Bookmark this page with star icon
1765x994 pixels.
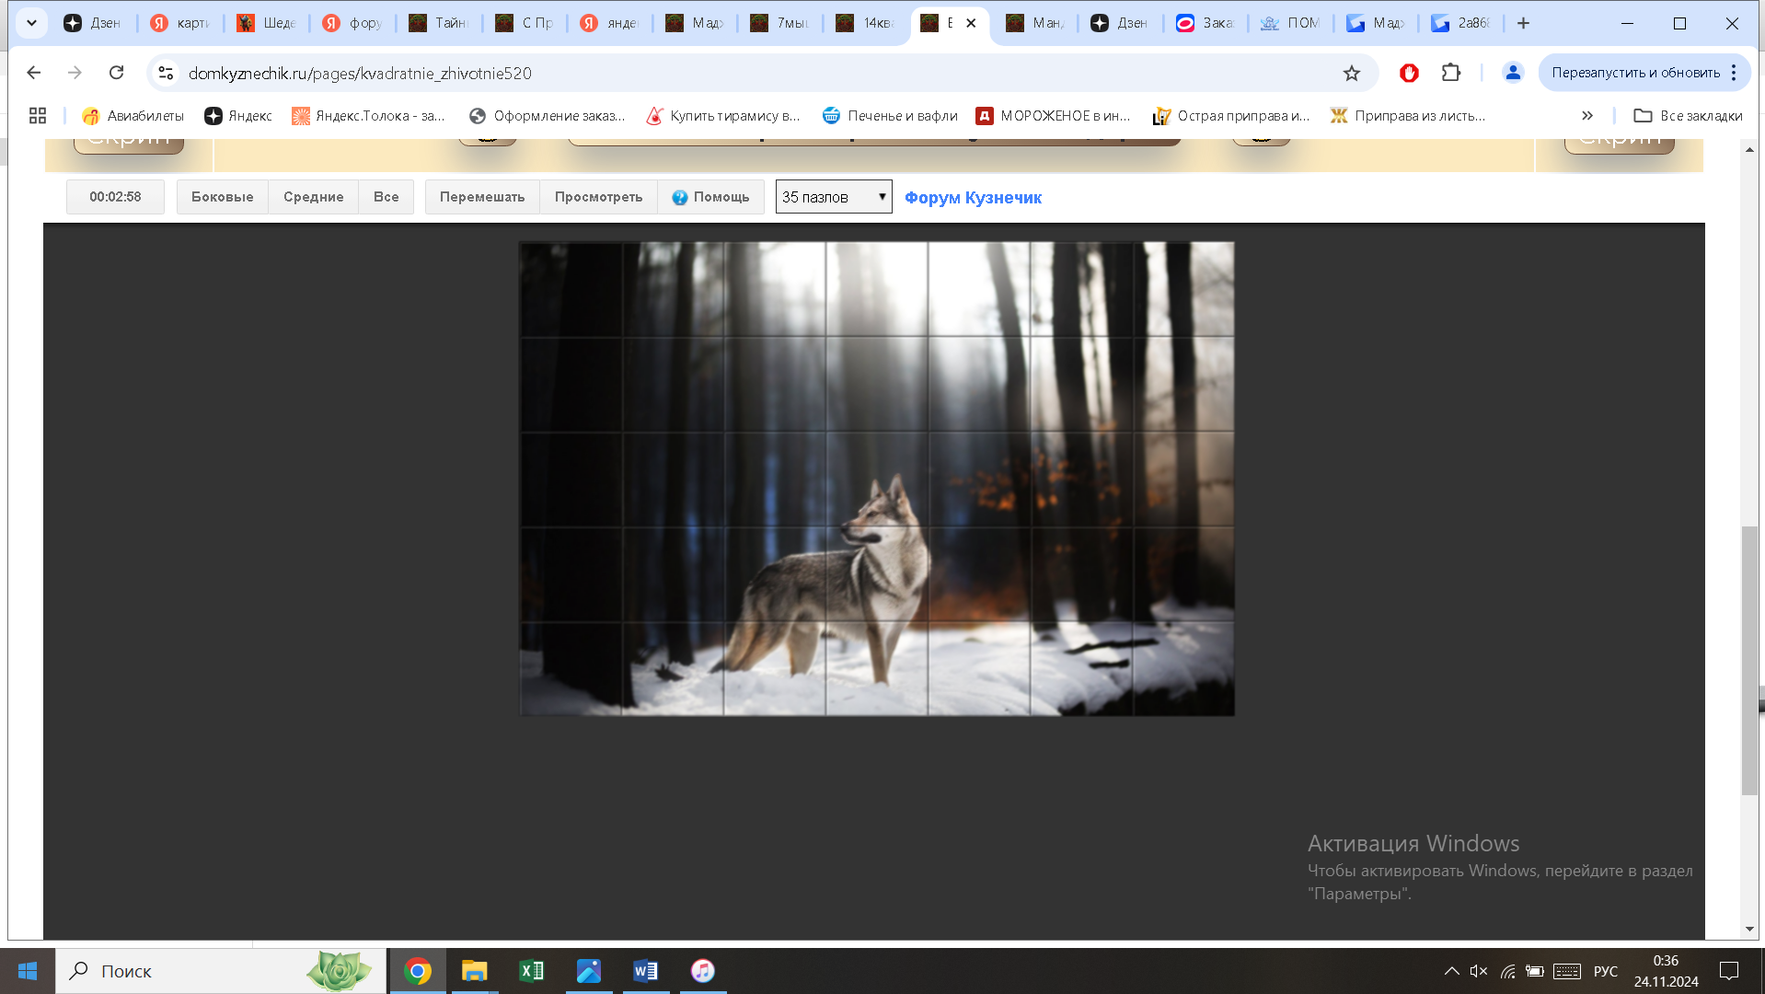[1351, 73]
